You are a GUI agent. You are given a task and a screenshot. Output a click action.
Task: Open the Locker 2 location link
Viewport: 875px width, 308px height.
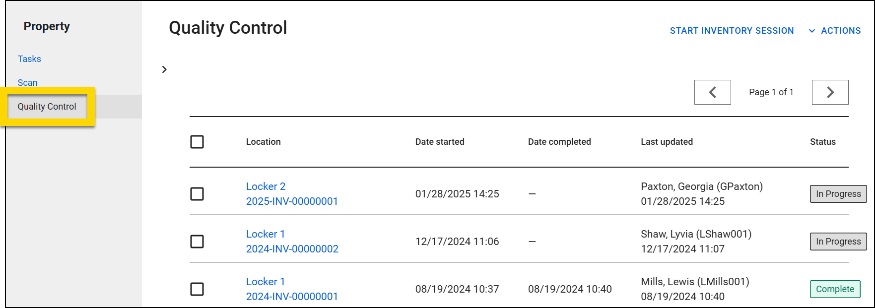coord(266,186)
